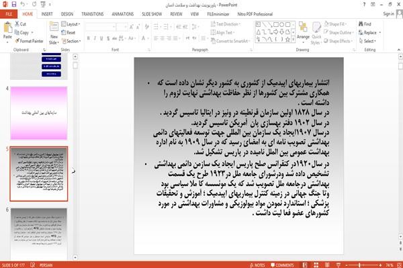Pick the star shape in gallery
Screen dimensions: 403x268
[x=287, y=40]
